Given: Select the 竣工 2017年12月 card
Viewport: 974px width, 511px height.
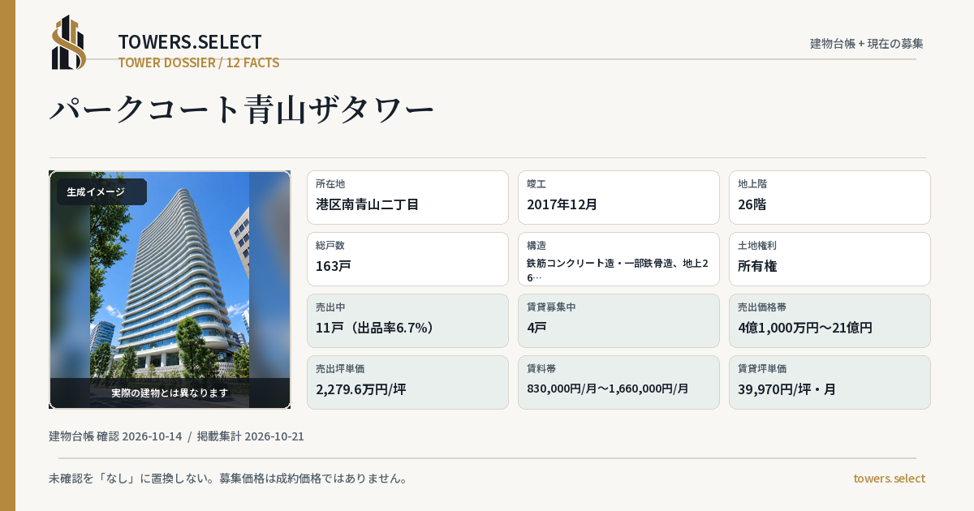Looking at the screenshot, I should [x=618, y=197].
